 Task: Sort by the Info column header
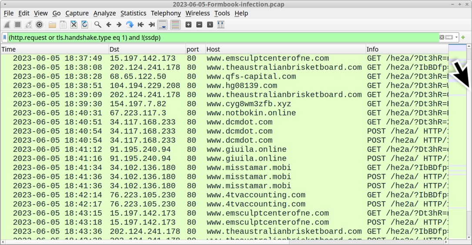[407, 49]
